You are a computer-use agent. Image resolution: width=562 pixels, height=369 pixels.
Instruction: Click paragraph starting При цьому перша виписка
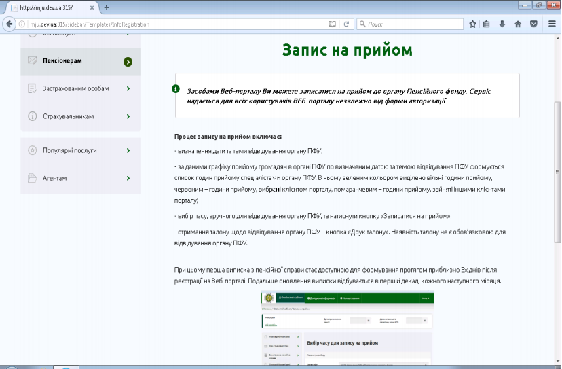coord(337,275)
